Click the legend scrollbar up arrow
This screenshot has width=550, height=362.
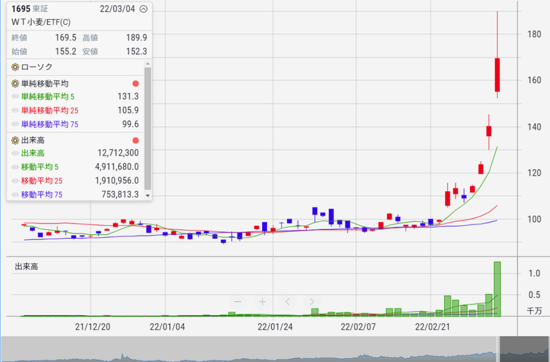pyautogui.click(x=148, y=63)
